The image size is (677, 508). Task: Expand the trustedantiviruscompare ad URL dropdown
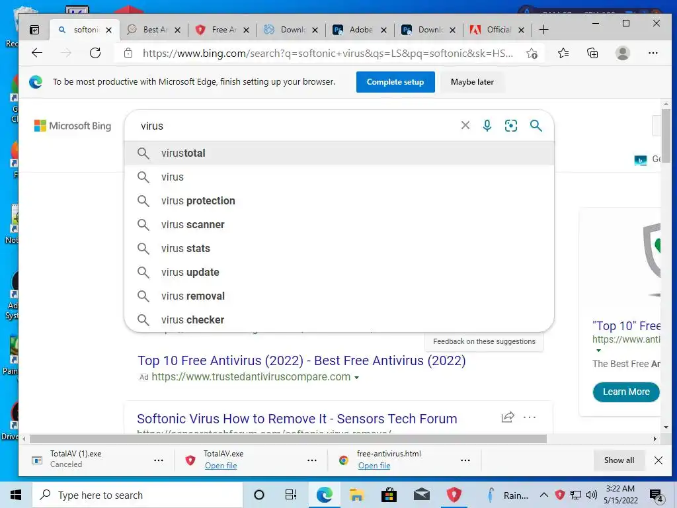pos(356,378)
